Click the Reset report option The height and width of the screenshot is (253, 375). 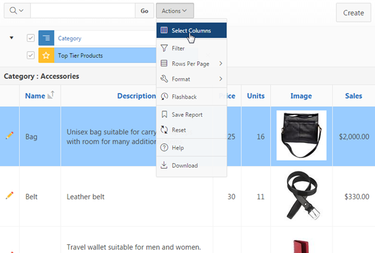point(179,130)
